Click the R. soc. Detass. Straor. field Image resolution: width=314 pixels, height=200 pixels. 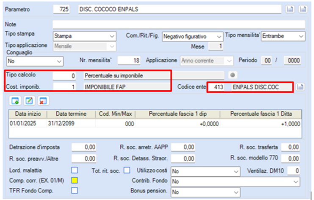183,159
